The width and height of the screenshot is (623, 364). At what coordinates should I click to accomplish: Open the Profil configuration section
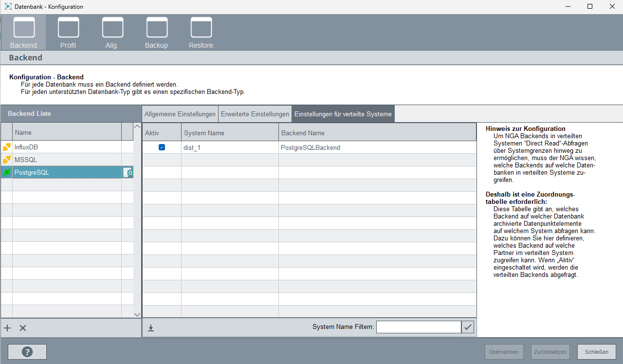click(x=68, y=33)
